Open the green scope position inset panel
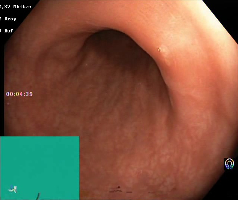The image size is (238, 200). click(x=39, y=168)
